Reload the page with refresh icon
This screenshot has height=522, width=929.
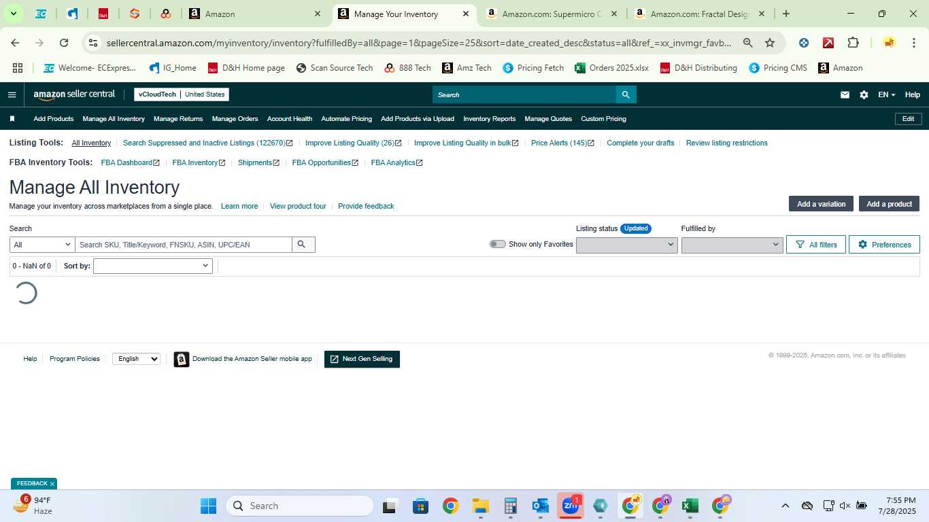coord(64,43)
